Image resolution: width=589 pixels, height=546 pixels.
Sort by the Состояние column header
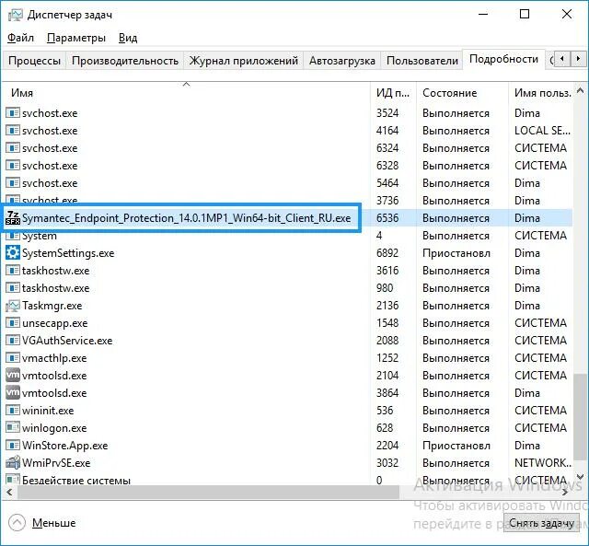pos(462,93)
